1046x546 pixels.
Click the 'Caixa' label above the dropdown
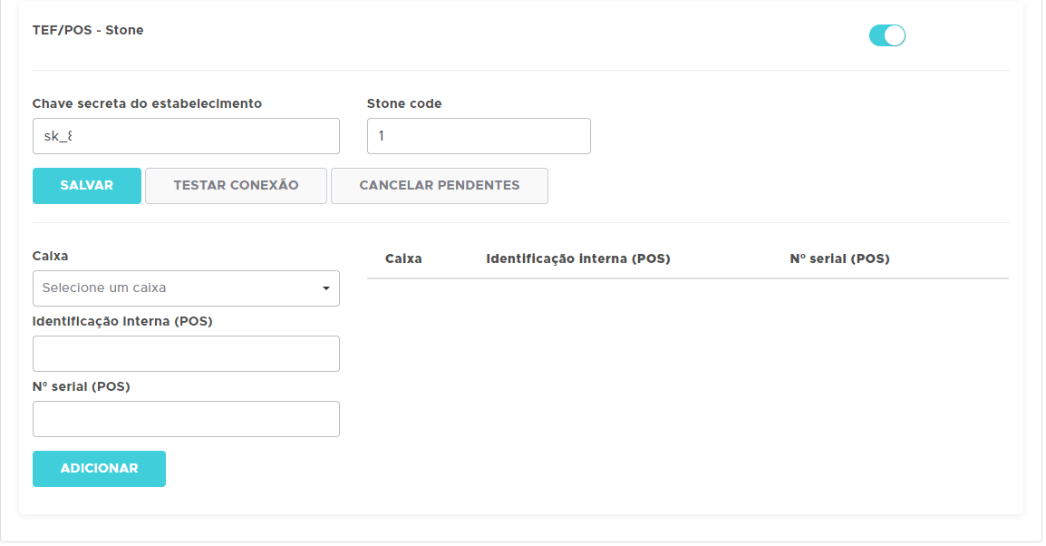coord(50,256)
